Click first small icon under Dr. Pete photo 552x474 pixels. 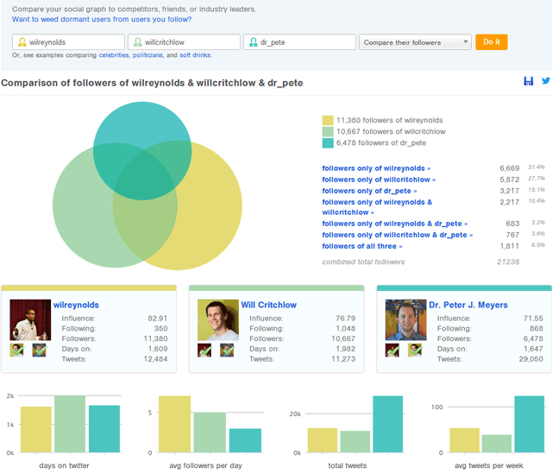pos(392,350)
